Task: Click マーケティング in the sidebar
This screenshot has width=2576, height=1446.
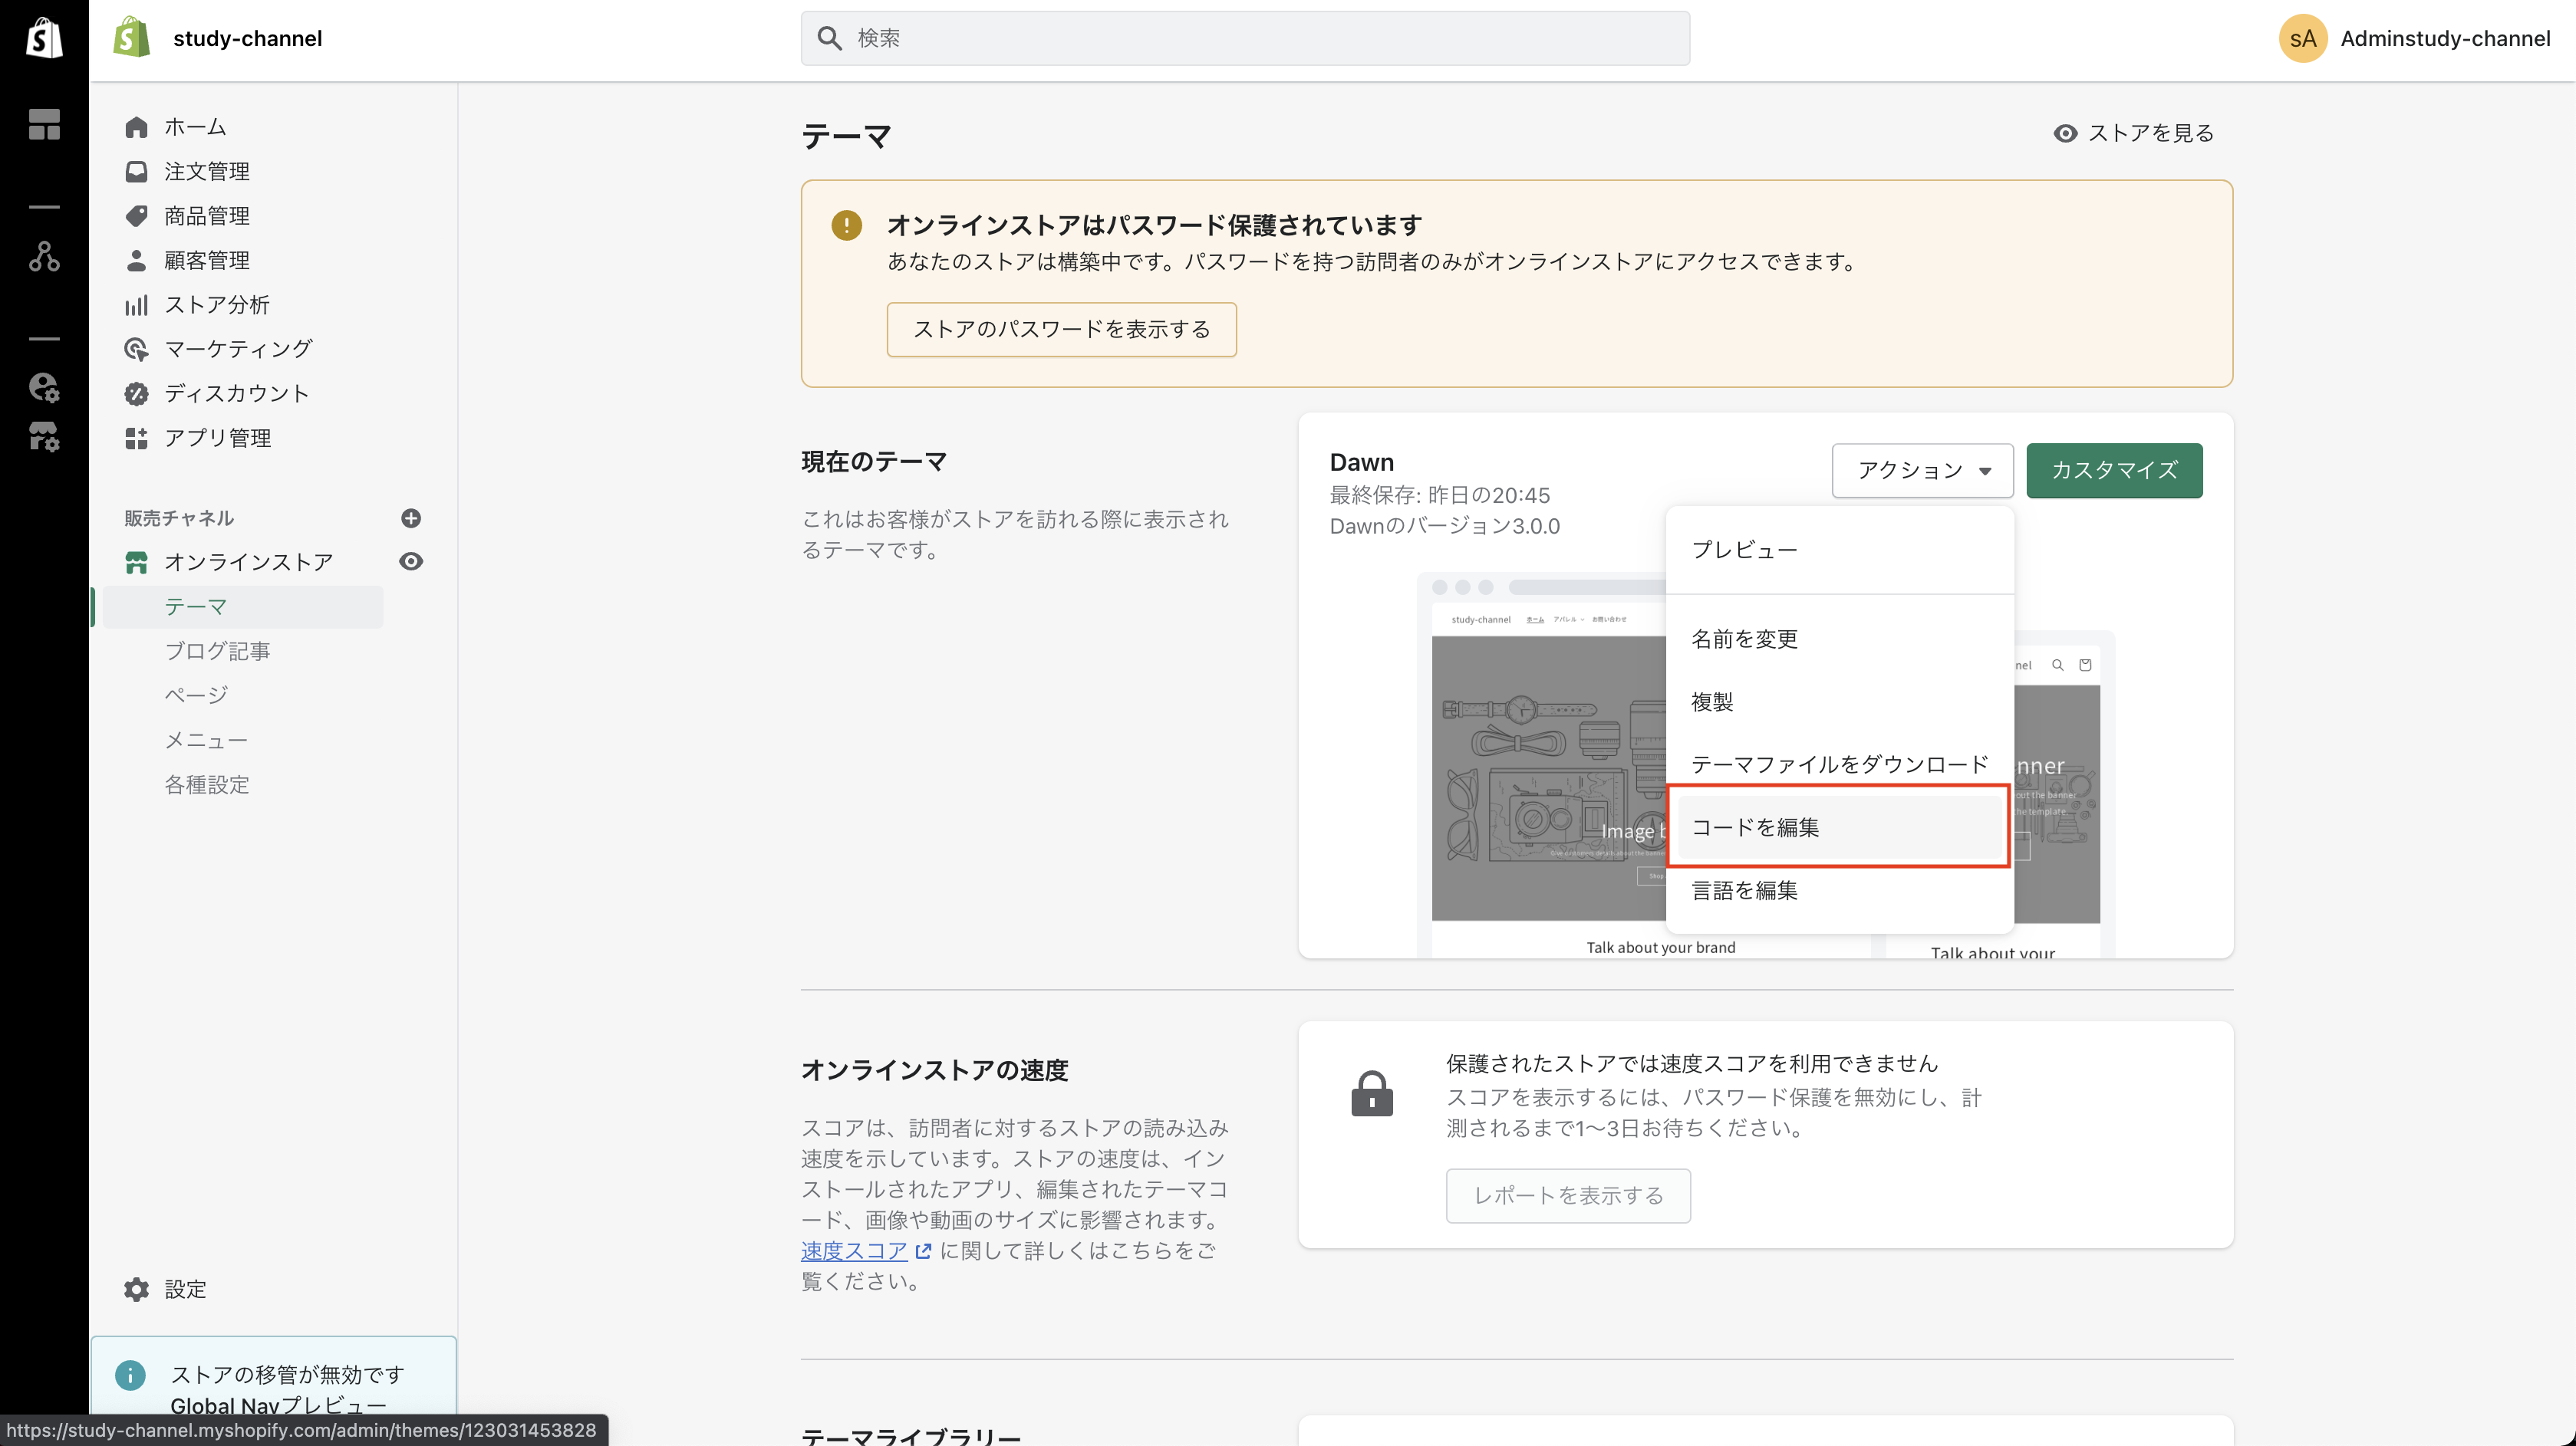Action: tap(239, 349)
